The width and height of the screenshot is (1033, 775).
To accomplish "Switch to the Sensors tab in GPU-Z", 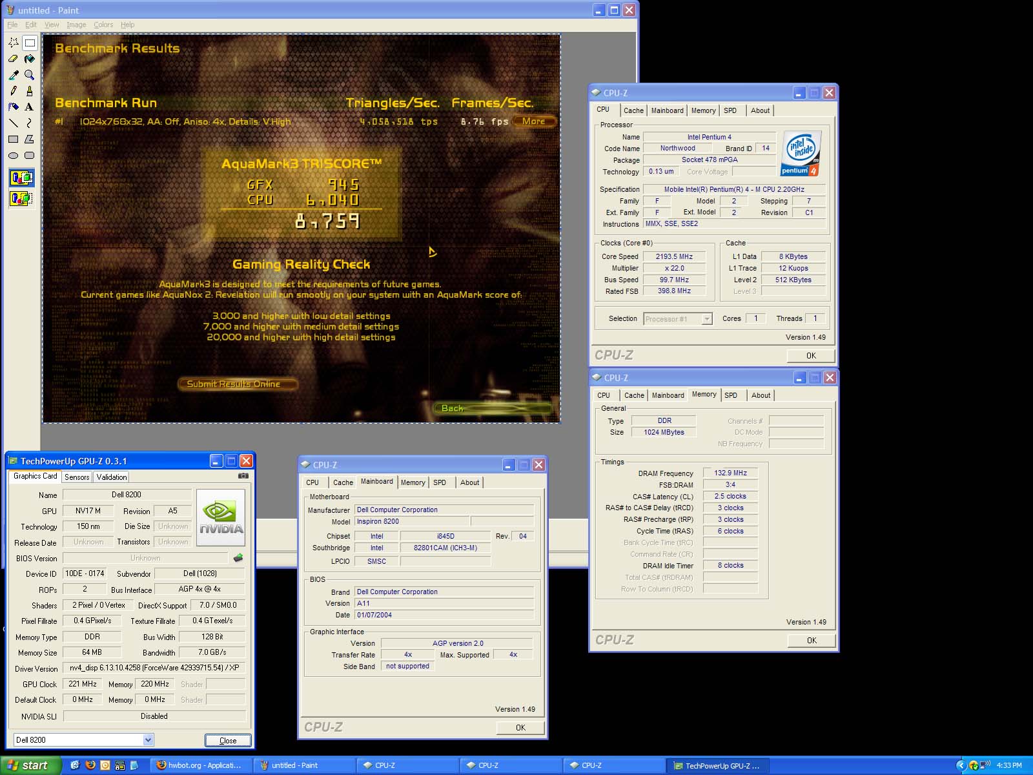I will click(x=77, y=477).
